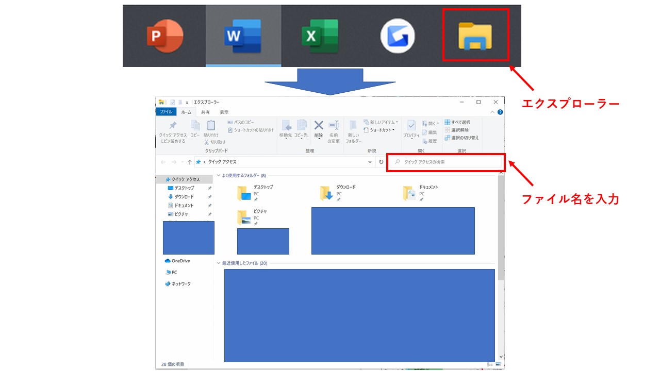This screenshot has height=371, width=660.
Task: Open recent locations dropdown arrow
Action: (181, 162)
